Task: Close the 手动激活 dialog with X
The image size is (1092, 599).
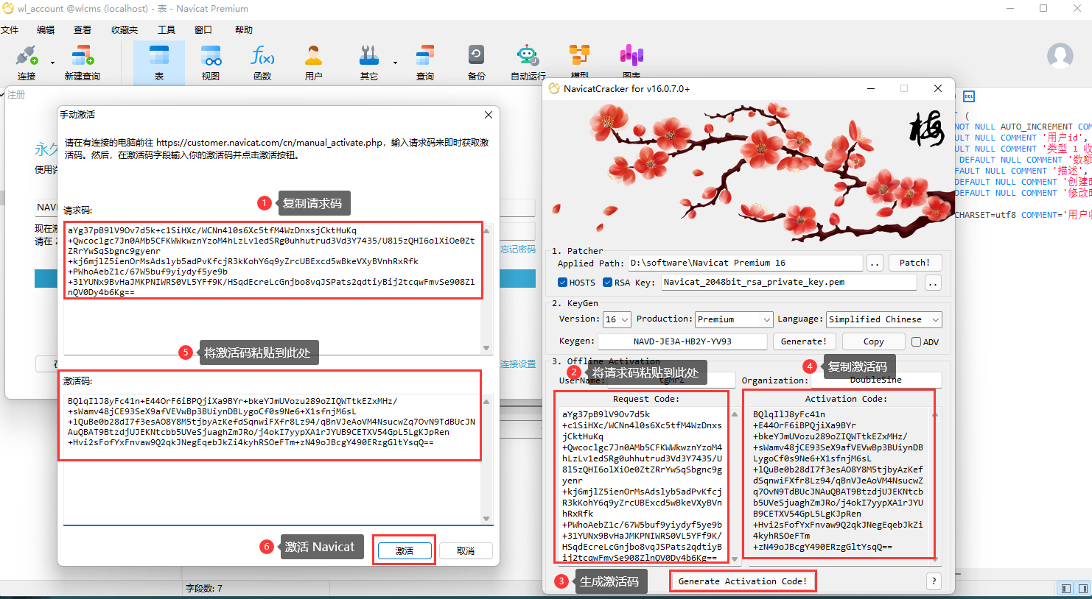Action: [x=489, y=115]
